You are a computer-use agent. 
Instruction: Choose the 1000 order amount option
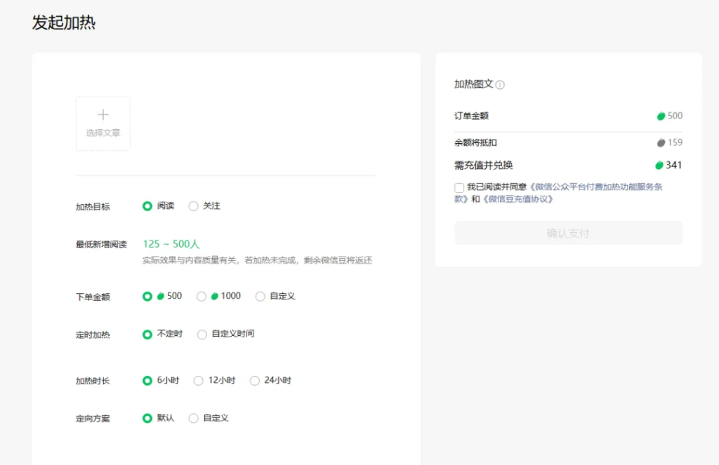(x=202, y=296)
